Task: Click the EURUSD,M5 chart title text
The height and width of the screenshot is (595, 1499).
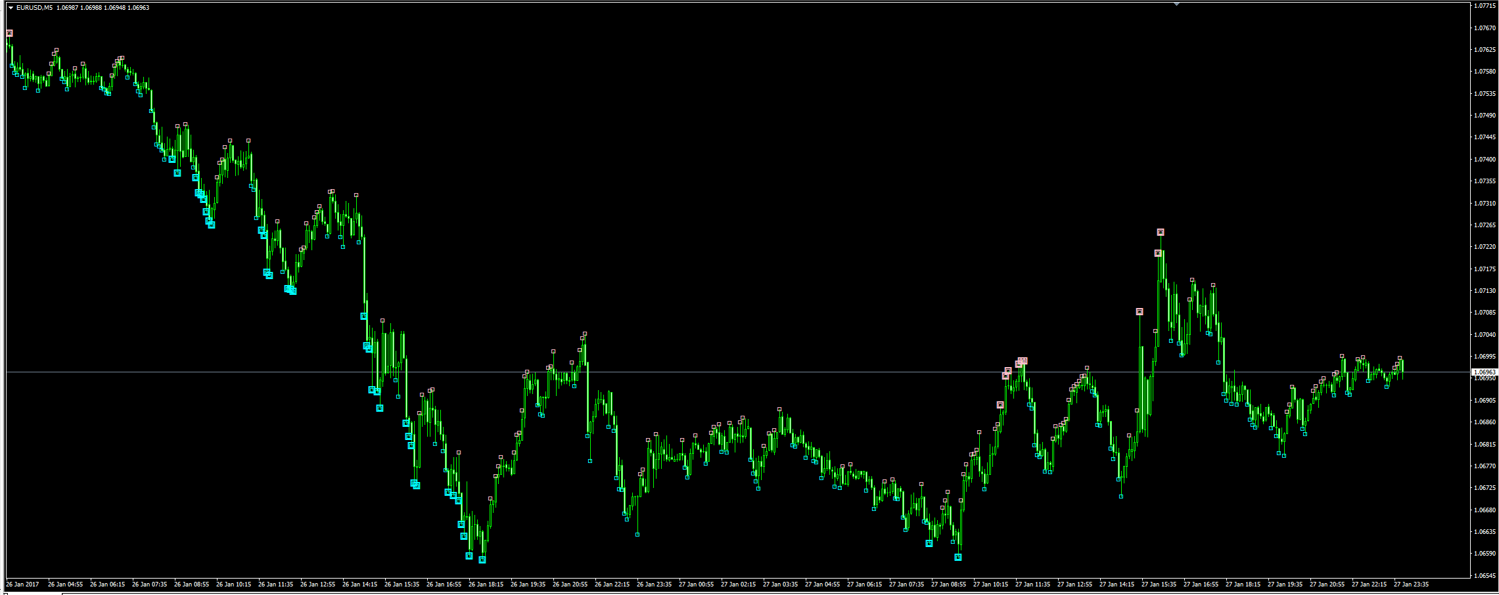Action: 35,8
